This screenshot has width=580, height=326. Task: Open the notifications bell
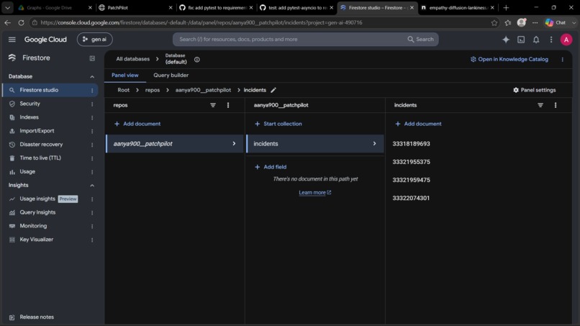tap(536, 40)
